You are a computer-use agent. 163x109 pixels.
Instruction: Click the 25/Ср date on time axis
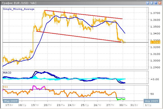click(86, 104)
